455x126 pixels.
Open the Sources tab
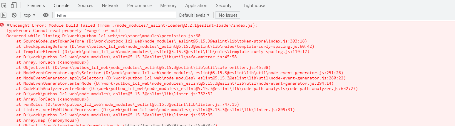(86, 5)
